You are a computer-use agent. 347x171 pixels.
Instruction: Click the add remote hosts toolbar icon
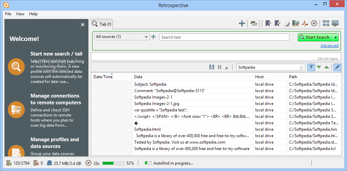(254, 23)
